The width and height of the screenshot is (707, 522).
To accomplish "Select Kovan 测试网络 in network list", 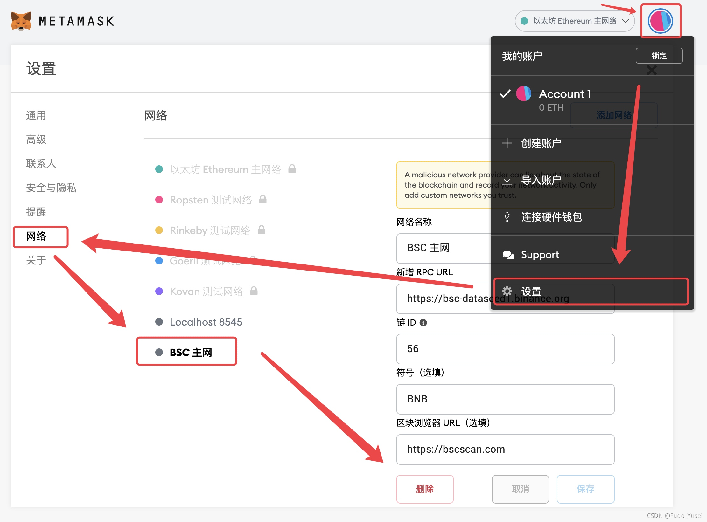I will pyautogui.click(x=206, y=291).
